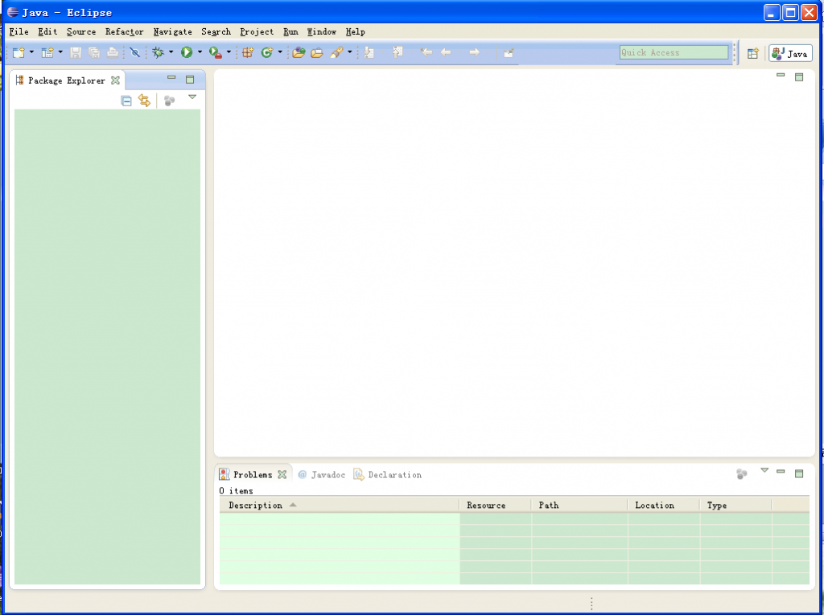Open the Run menu
824x615 pixels.
click(290, 31)
